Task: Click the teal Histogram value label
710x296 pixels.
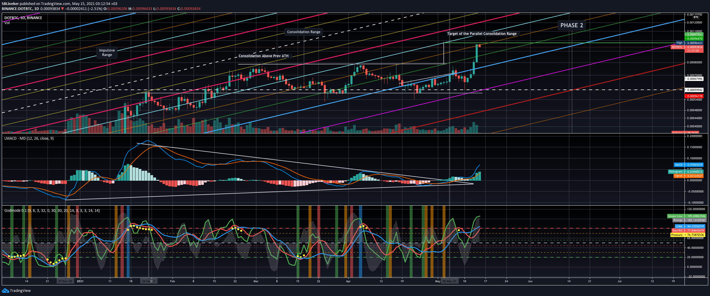Action: [685, 172]
